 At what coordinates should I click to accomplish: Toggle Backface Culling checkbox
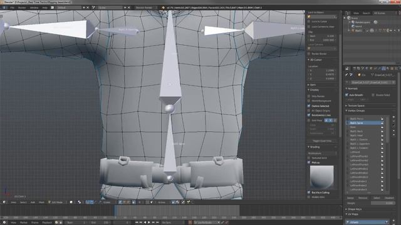click(309, 192)
